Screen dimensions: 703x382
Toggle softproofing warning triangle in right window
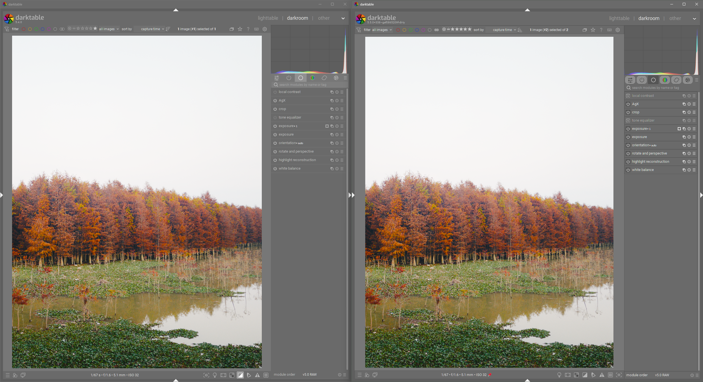[602, 375]
